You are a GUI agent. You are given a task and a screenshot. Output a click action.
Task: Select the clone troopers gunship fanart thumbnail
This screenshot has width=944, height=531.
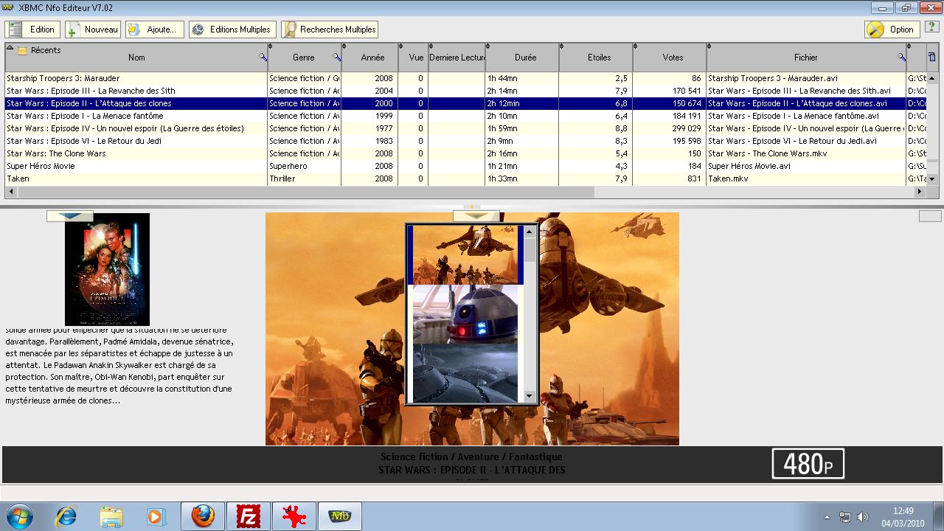tap(465, 255)
